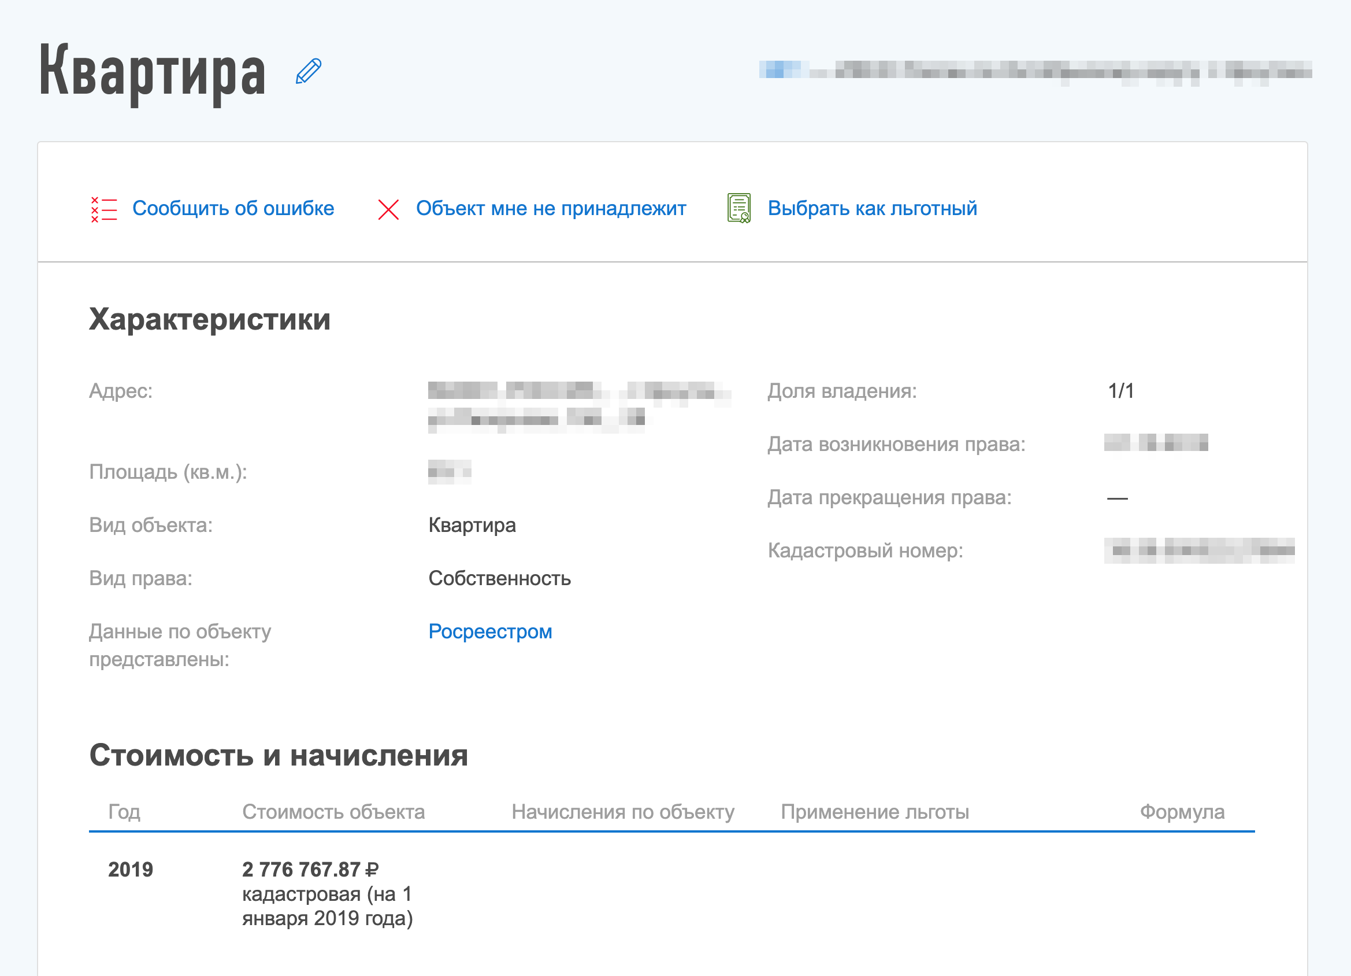
Task: Select Объект мне не принадлежит link
Action: [x=551, y=208]
